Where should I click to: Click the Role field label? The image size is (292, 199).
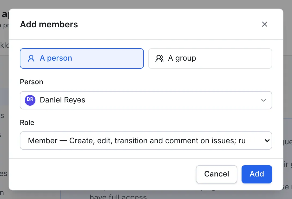tap(27, 123)
